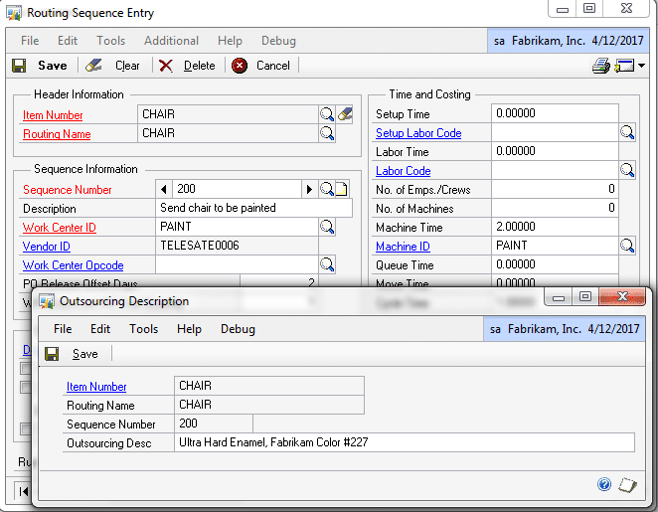Go to previous Sequence Number arrow
Screen dimensions: 658x512
pos(164,189)
